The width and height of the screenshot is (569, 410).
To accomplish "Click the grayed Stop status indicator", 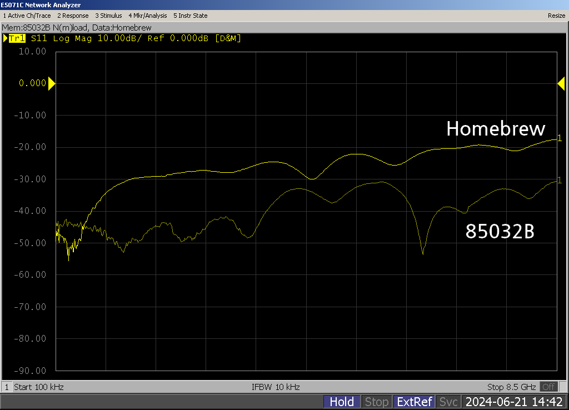I will click(377, 402).
